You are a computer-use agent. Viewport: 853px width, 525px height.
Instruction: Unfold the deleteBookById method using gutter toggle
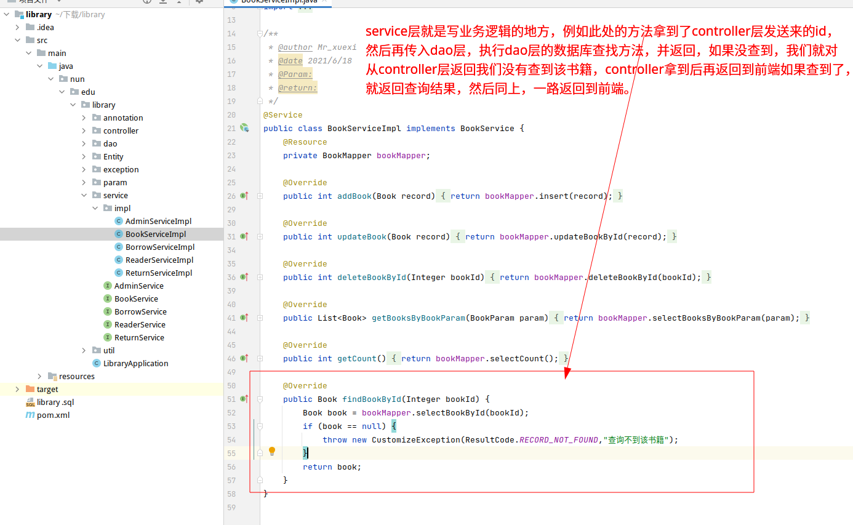pos(260,277)
